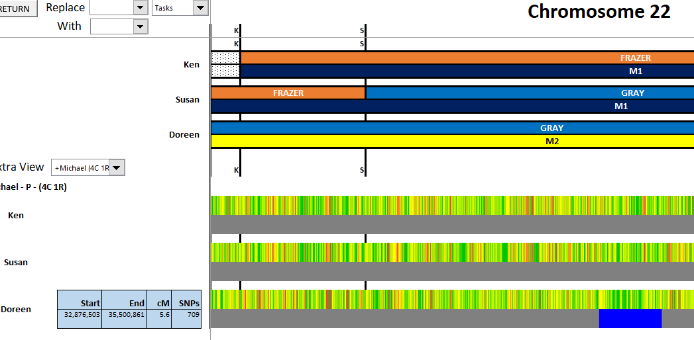
Task: Select Susan's orange FRAZER segment
Action: point(288,93)
